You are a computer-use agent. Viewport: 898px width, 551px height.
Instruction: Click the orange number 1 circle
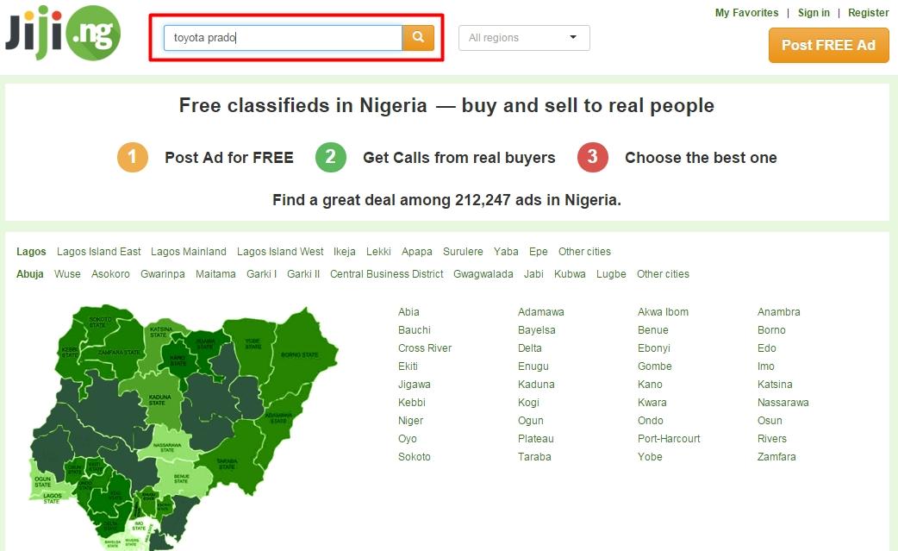click(x=133, y=157)
